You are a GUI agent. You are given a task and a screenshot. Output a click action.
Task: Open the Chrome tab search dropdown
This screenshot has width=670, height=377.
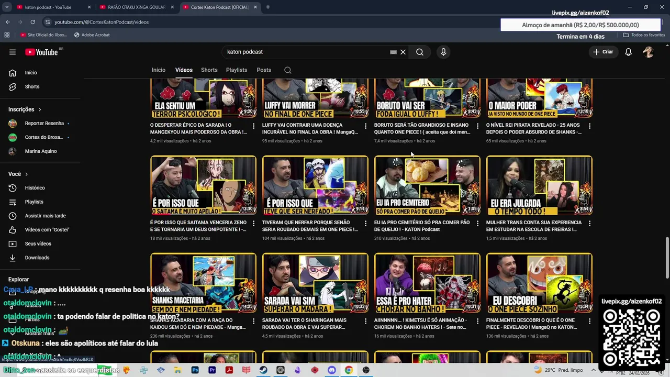point(7,7)
